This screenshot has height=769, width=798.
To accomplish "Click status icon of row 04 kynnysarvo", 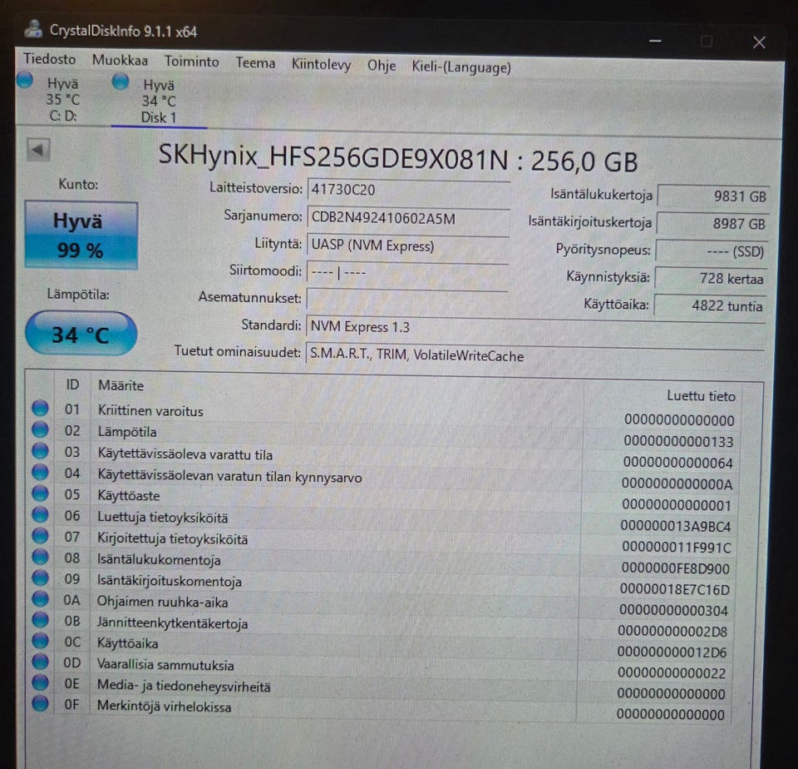I will (40, 472).
